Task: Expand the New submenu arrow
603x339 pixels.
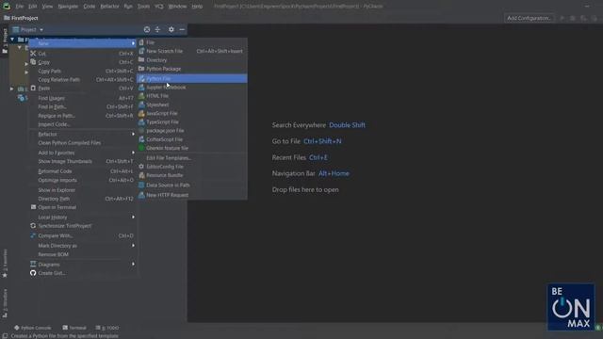Action: tap(133, 43)
